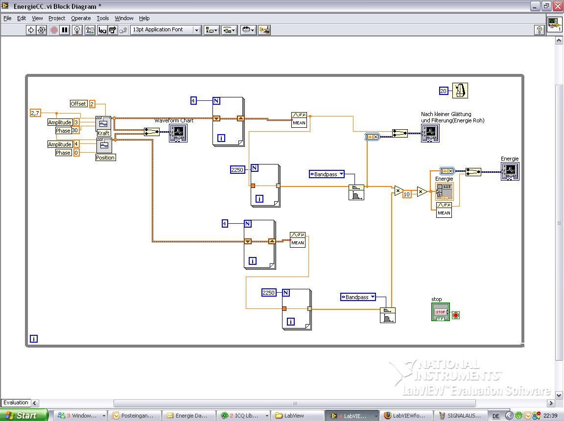
Task: Open the SIGNALAUS... taskbar item
Action: point(460,416)
